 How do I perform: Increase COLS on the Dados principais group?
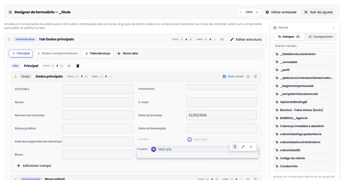[86, 76]
